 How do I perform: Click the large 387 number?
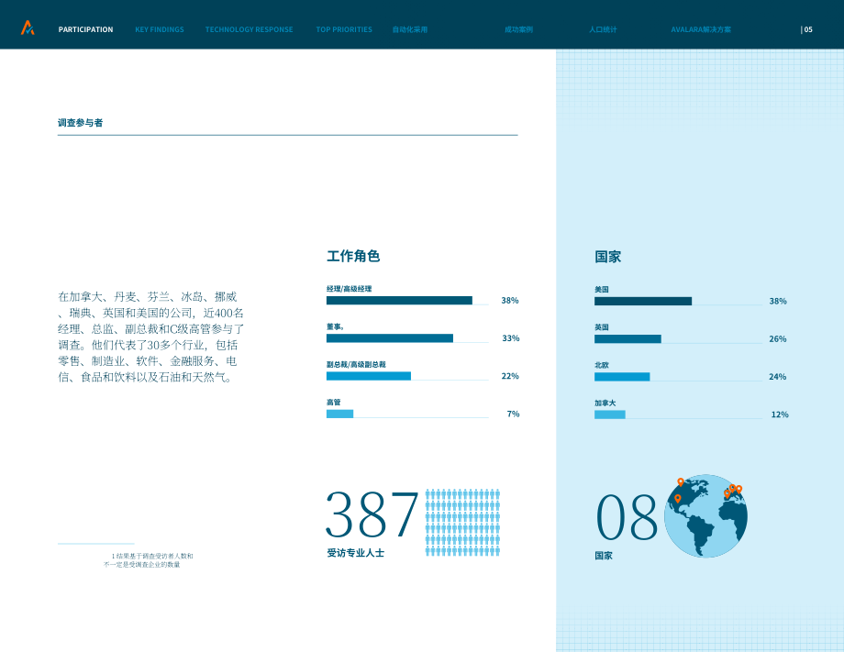tap(372, 515)
